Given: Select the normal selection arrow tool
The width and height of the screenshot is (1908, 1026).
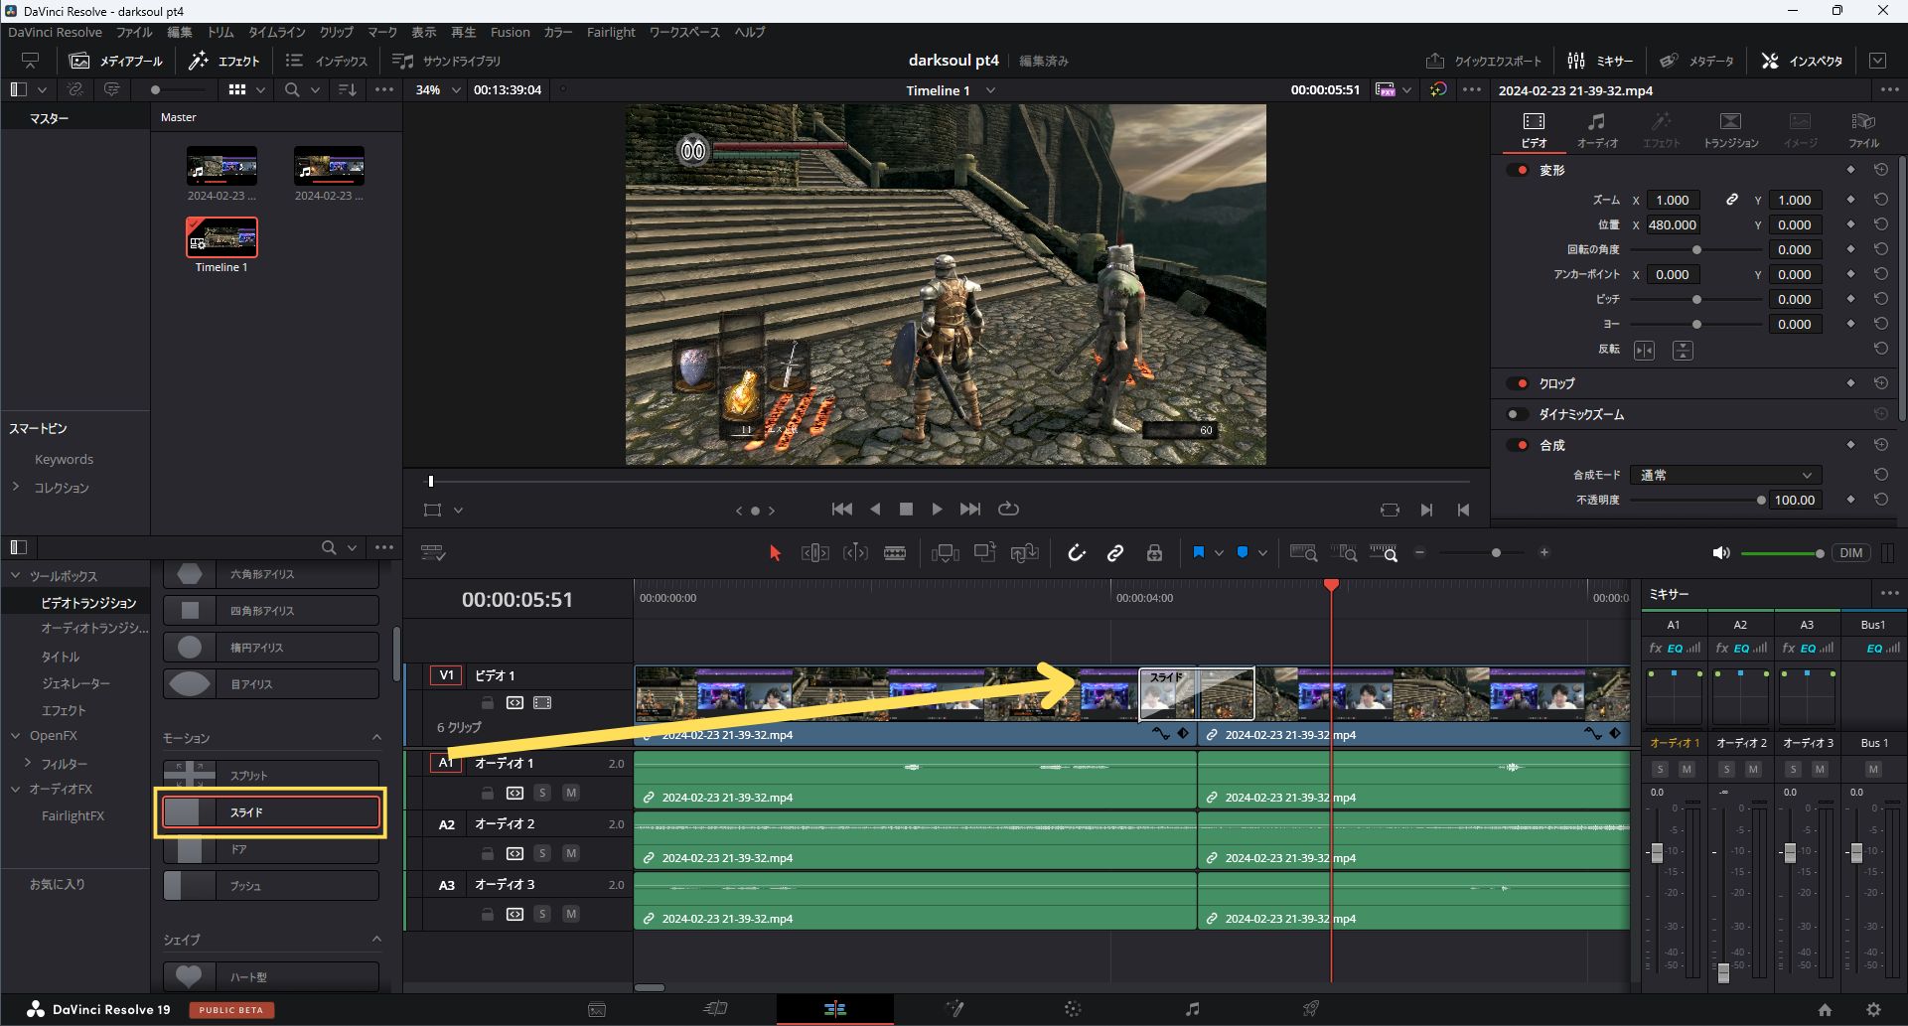Looking at the screenshot, I should click(774, 553).
